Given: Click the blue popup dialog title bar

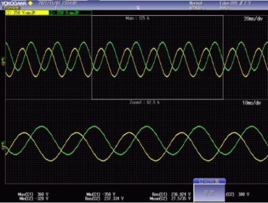Looking at the screenshot, I should [210, 182].
